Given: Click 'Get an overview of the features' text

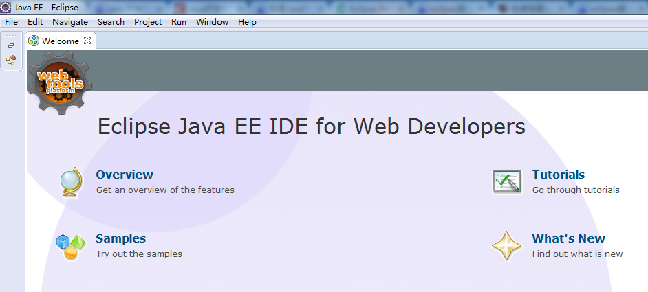Looking at the screenshot, I should [x=165, y=190].
